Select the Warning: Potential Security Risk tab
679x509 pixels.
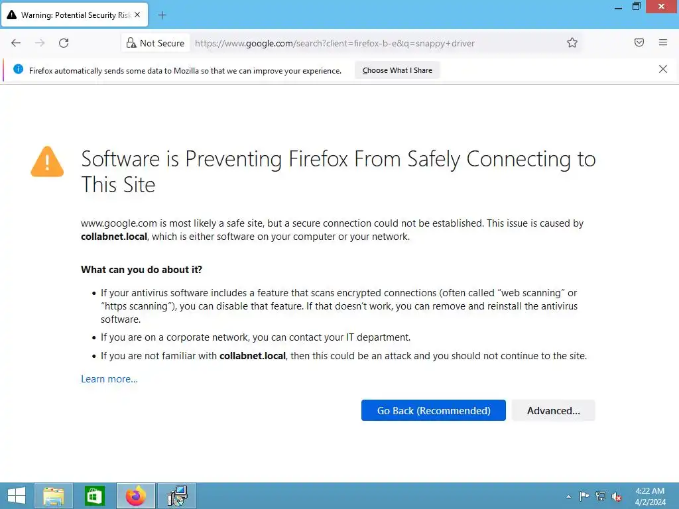pyautogui.click(x=73, y=15)
